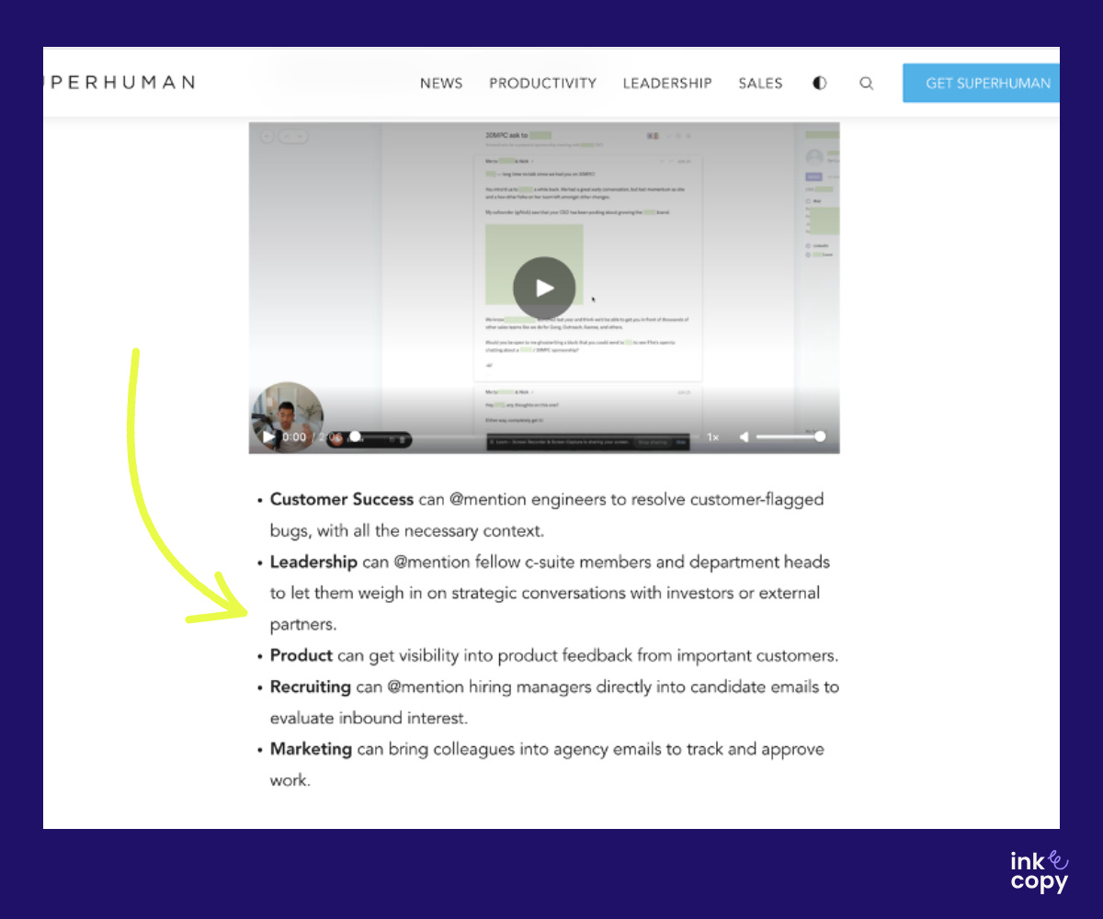Click small play icon in video controls
This screenshot has width=1103, height=919.
(x=268, y=437)
